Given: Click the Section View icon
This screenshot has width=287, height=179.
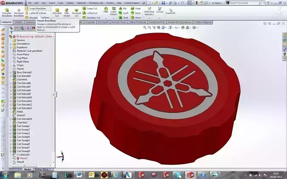Looking at the screenshot, I should pyautogui.click(x=158, y=28).
